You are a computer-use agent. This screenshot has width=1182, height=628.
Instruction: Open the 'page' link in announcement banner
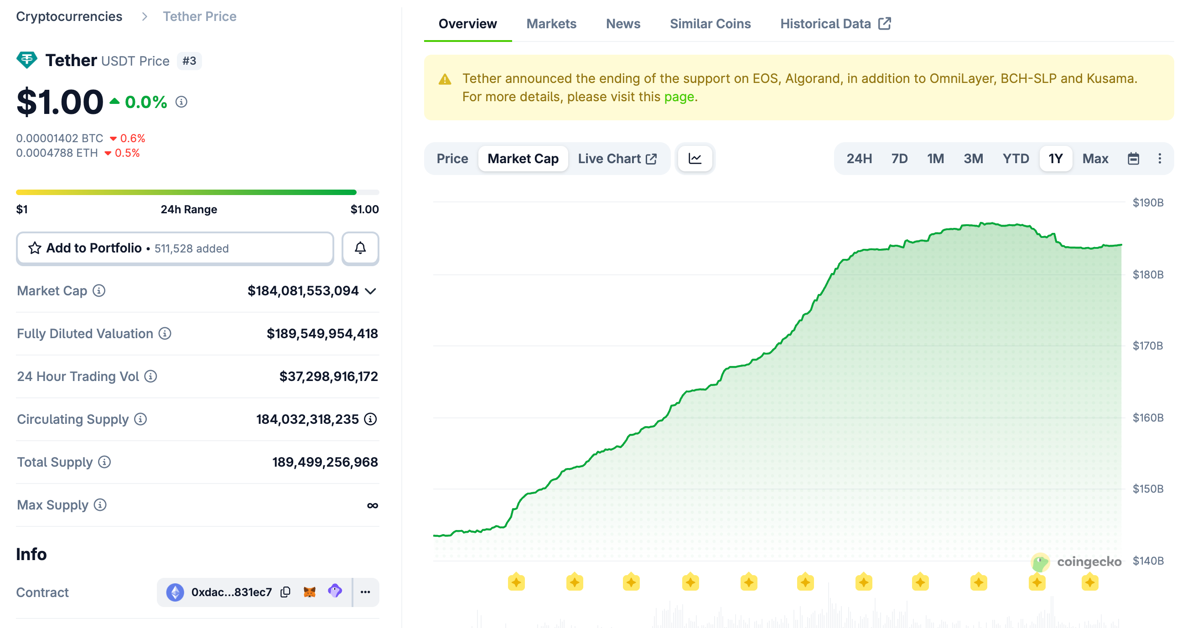click(x=679, y=97)
